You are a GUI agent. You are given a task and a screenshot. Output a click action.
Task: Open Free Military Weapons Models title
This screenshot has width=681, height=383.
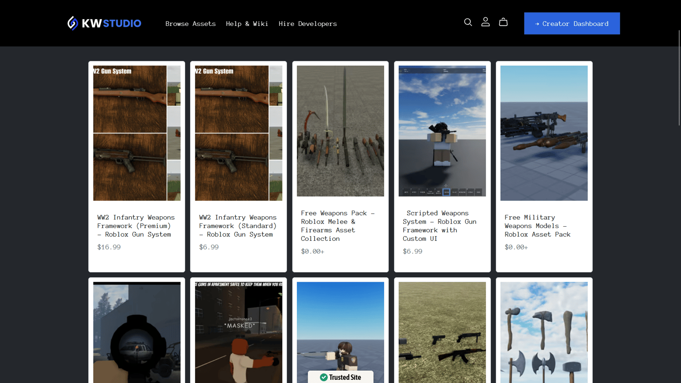click(x=538, y=226)
